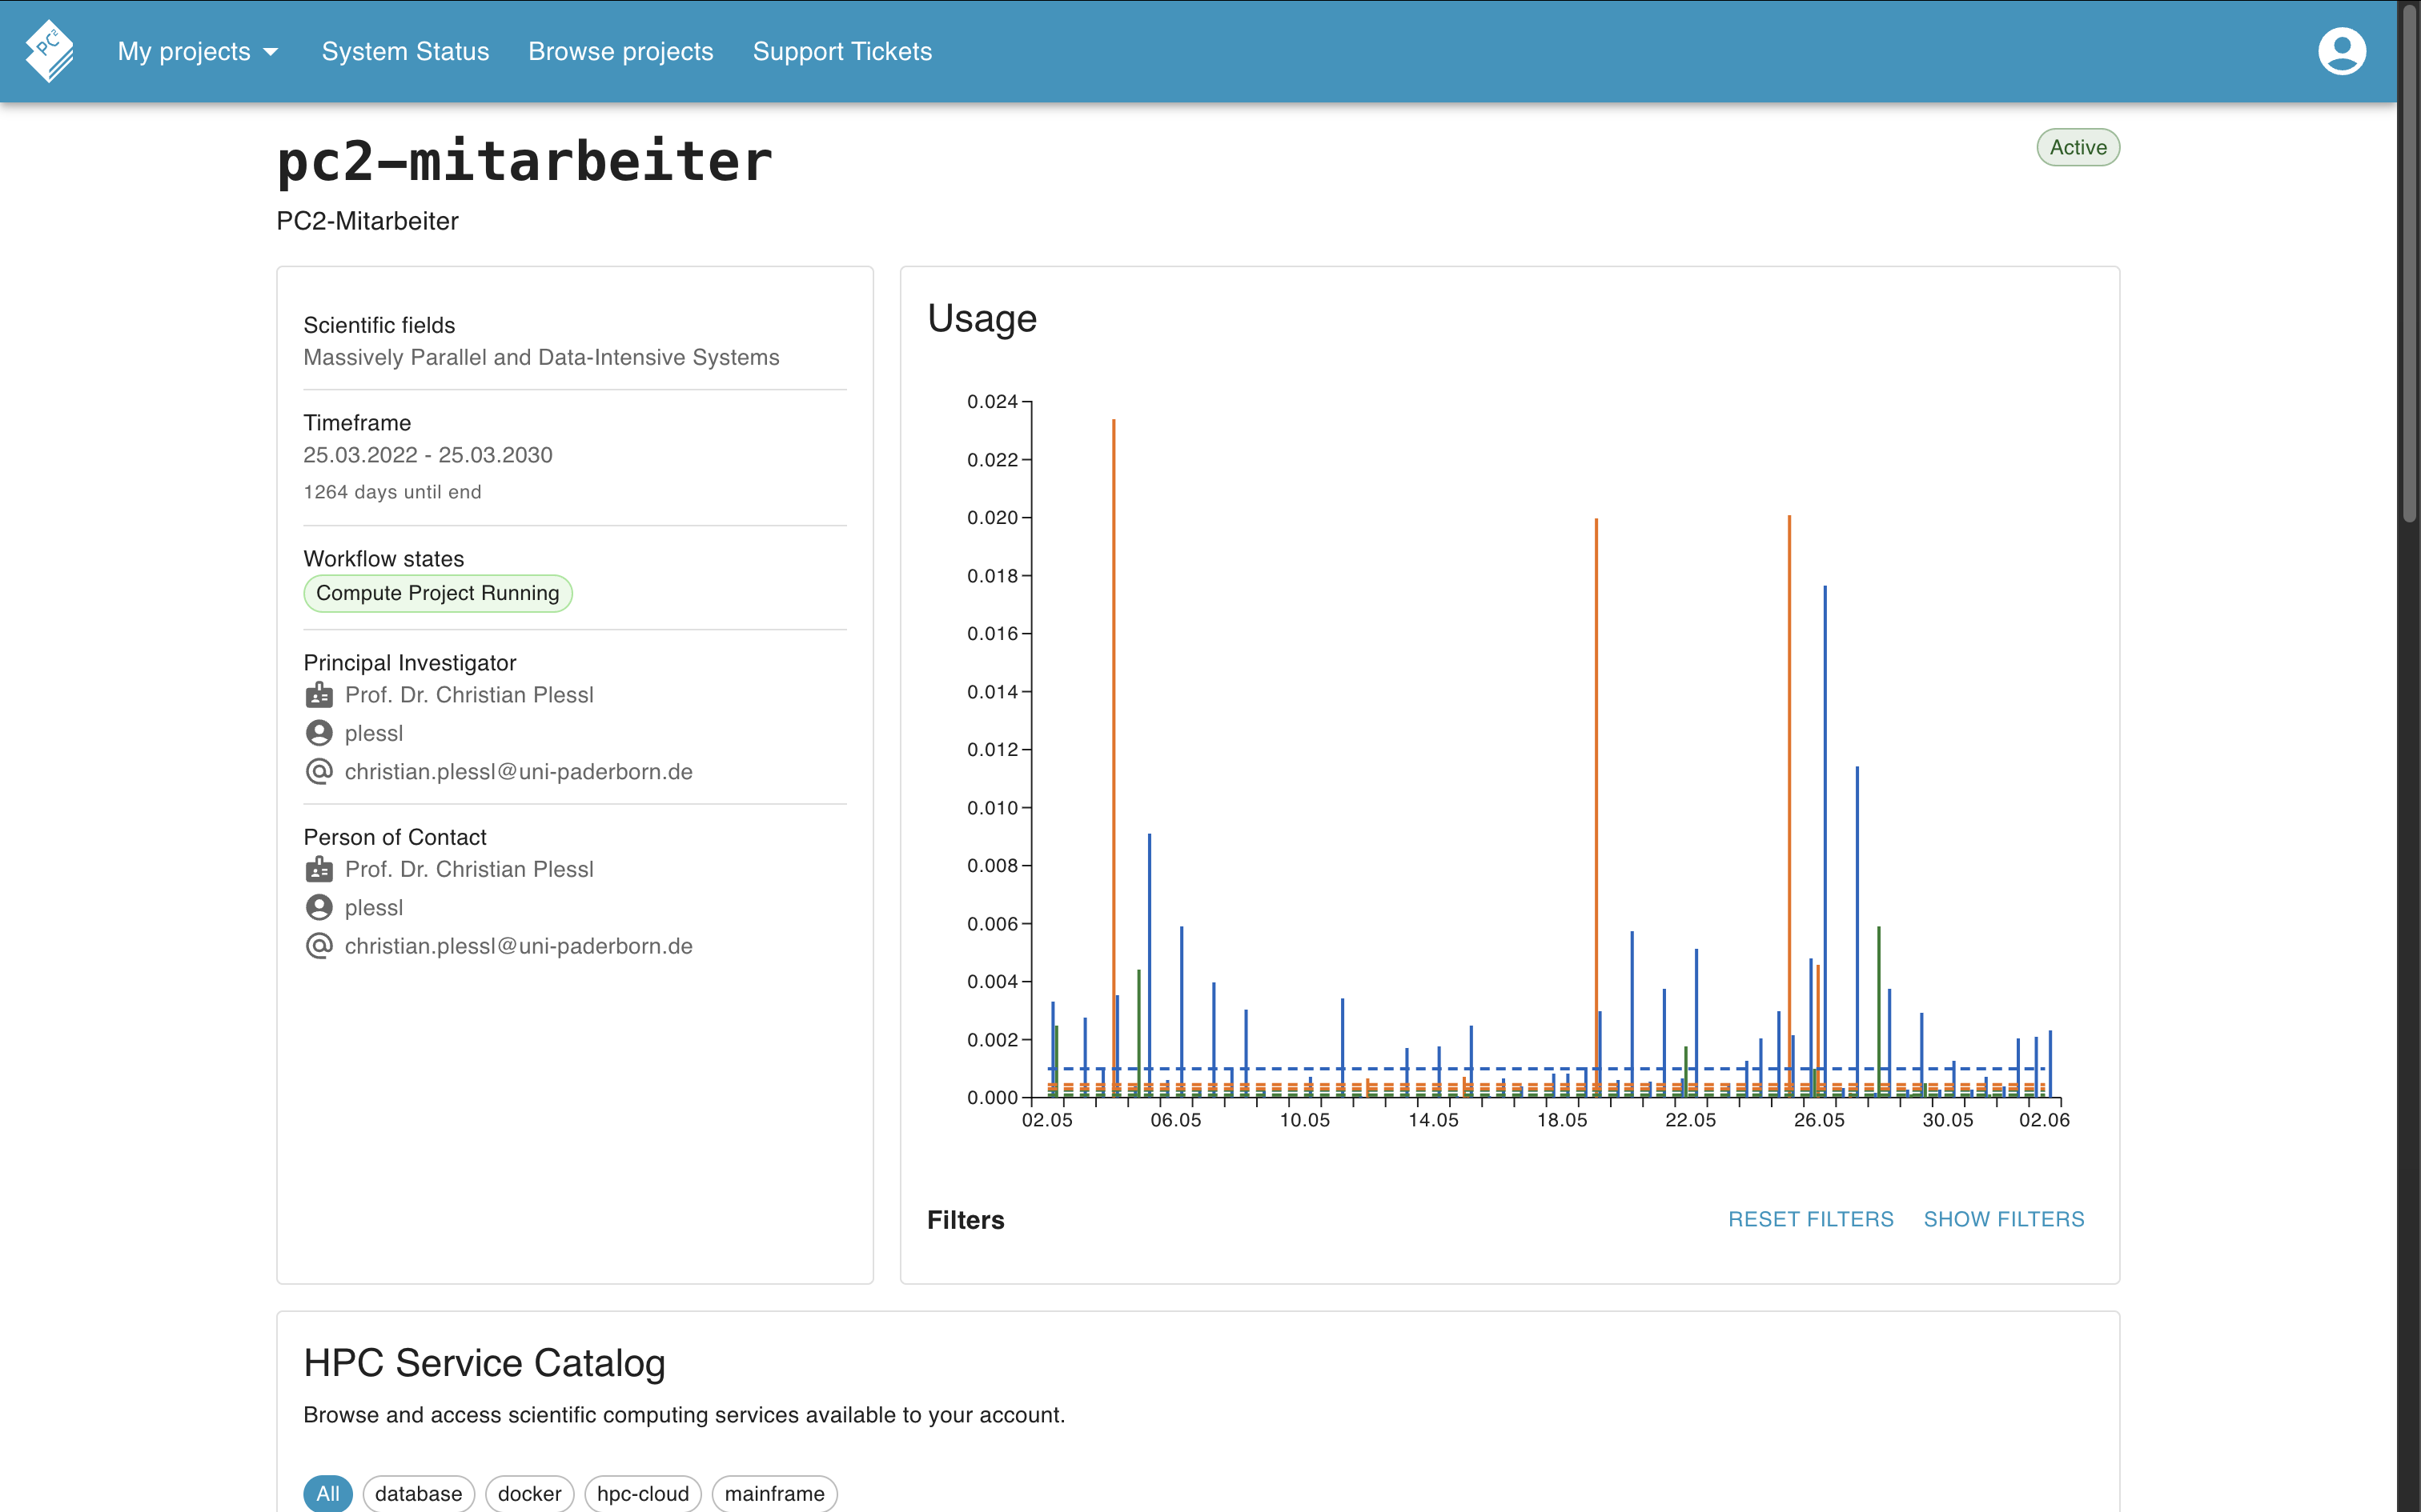Click the 25.03.2022 - 25.03.2030 timeframe text
Screen dimensions: 2421x1512
(x=428, y=455)
